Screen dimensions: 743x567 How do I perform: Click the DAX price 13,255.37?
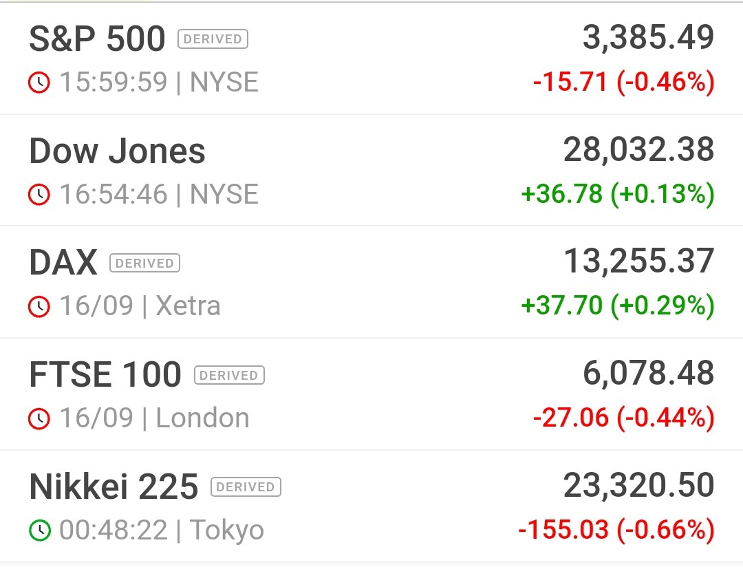638,261
